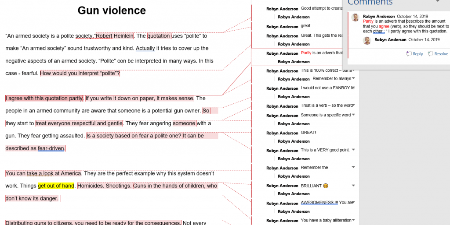The width and height of the screenshot is (450, 225).
Task: Expand the 'Someone is a specific word' comment
Action: point(353,115)
